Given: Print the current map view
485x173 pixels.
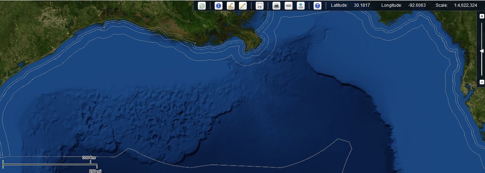Looking at the screenshot, I should point(276,6).
